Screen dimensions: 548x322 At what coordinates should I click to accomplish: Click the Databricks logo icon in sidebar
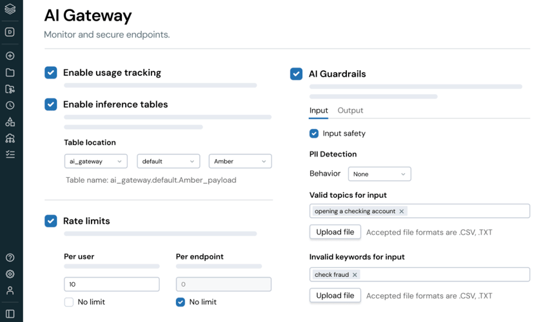10,10
